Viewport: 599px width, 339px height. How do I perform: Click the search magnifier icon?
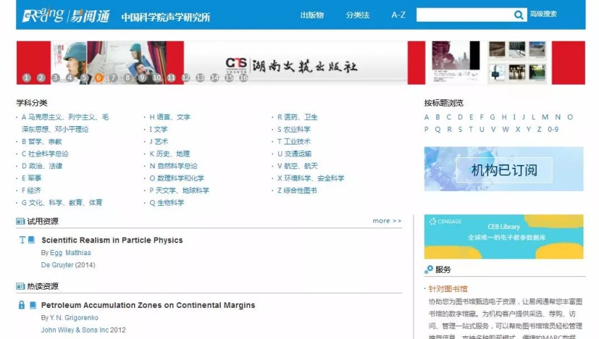pyautogui.click(x=519, y=15)
